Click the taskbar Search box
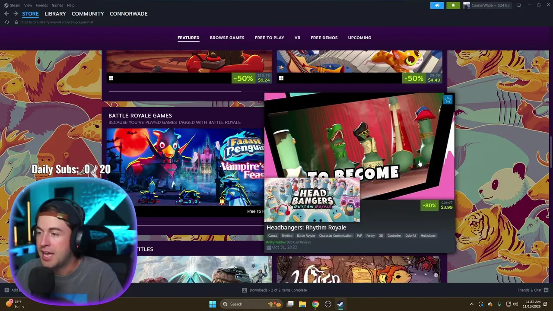Image resolution: width=553 pixels, height=311 pixels. click(x=252, y=304)
